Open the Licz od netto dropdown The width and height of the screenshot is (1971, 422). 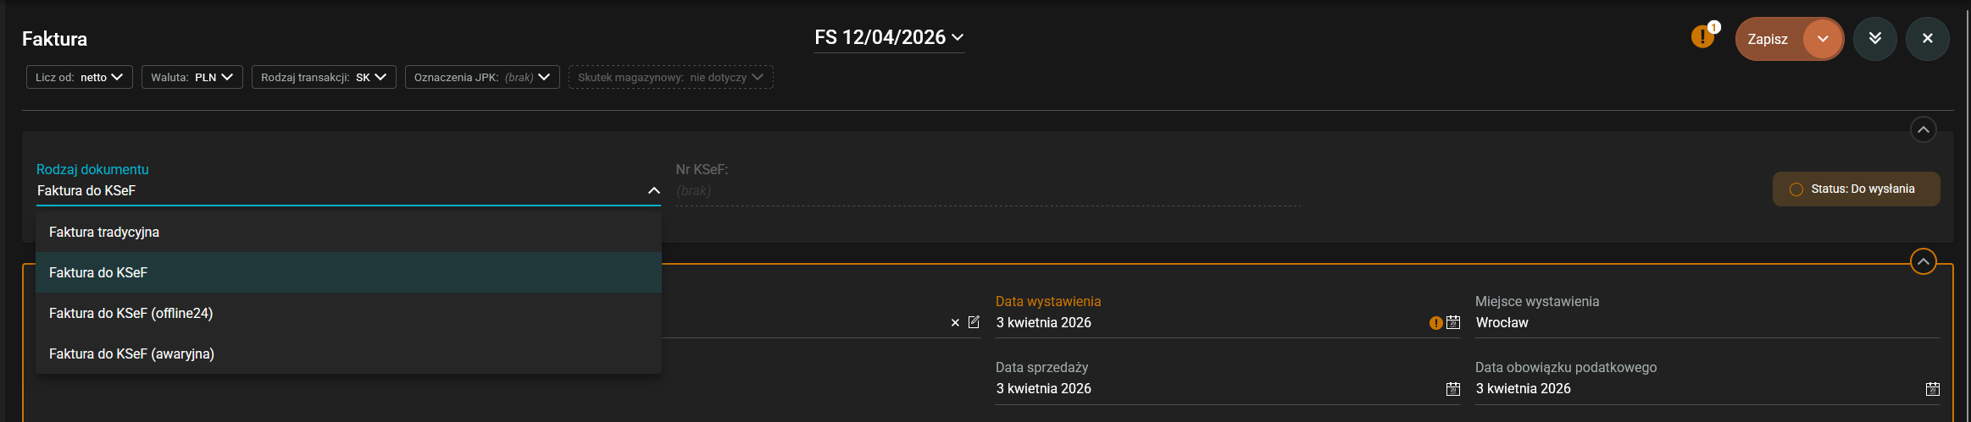coord(80,77)
